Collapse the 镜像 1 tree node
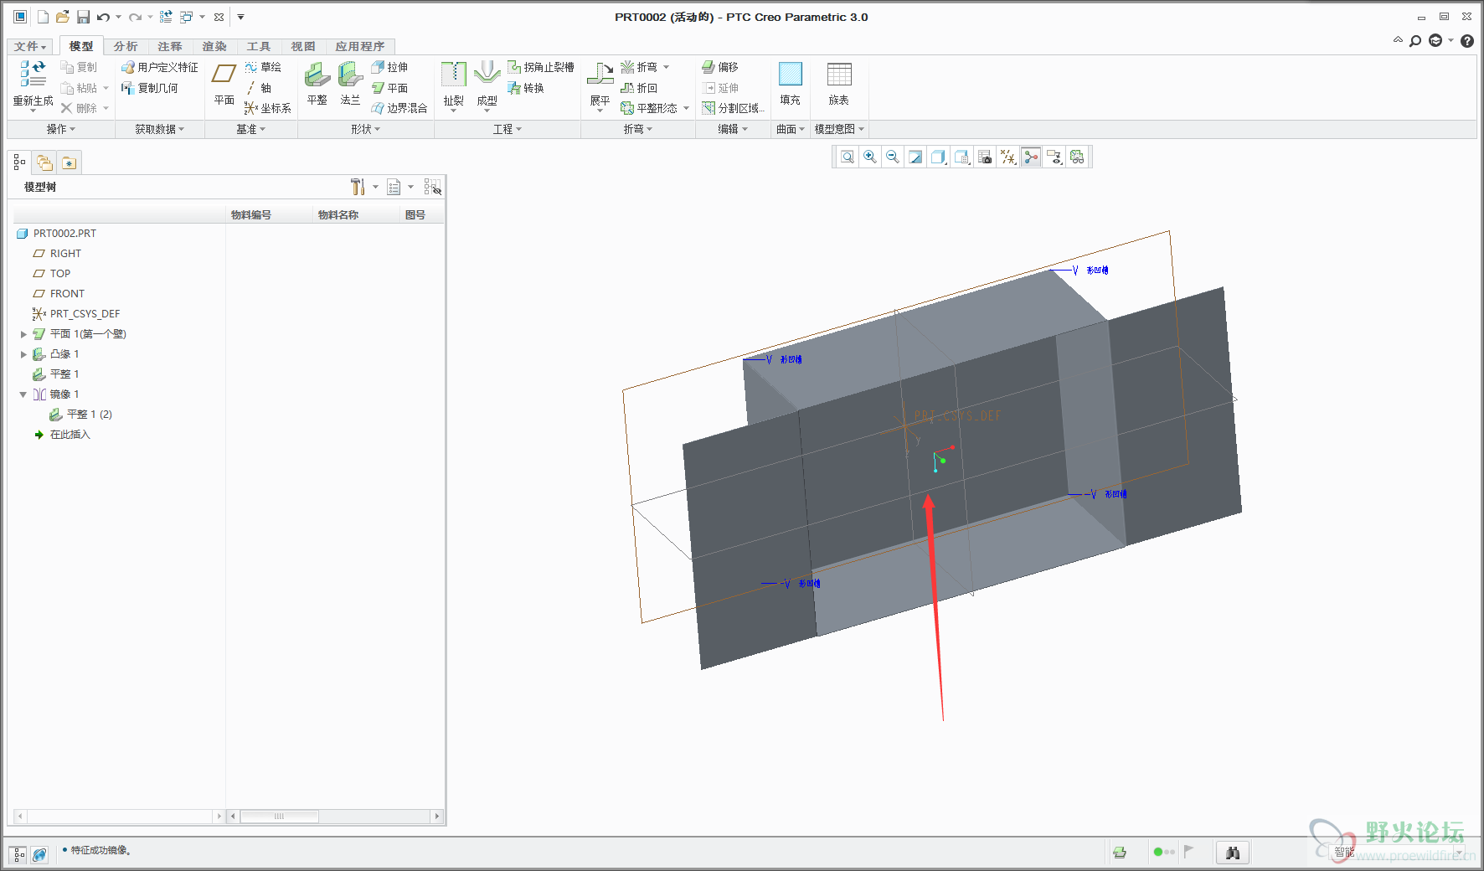Image resolution: width=1484 pixels, height=871 pixels. coord(23,394)
